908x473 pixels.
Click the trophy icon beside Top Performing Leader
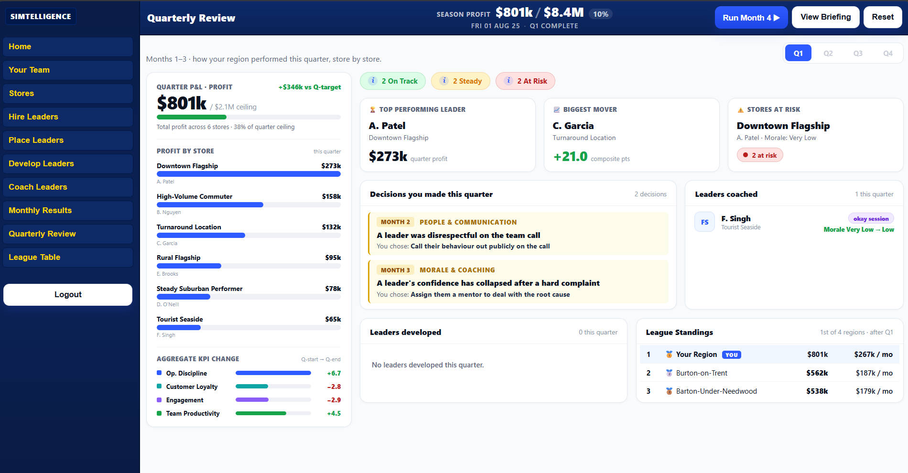point(373,109)
